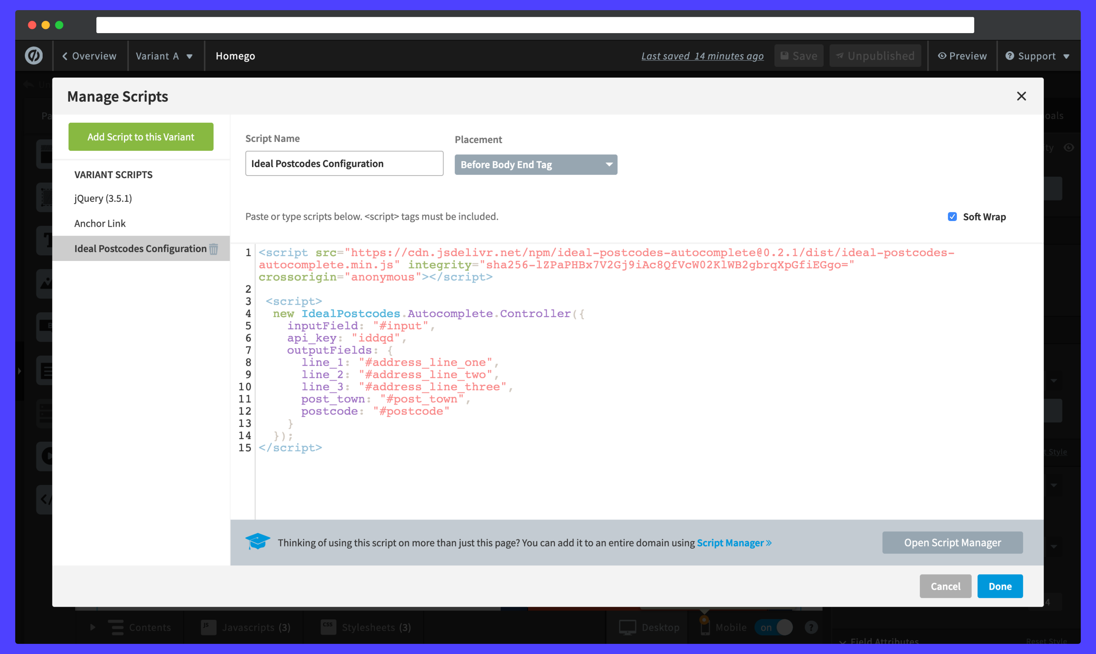
Task: Click the api_key line in the script
Action: click(346, 338)
